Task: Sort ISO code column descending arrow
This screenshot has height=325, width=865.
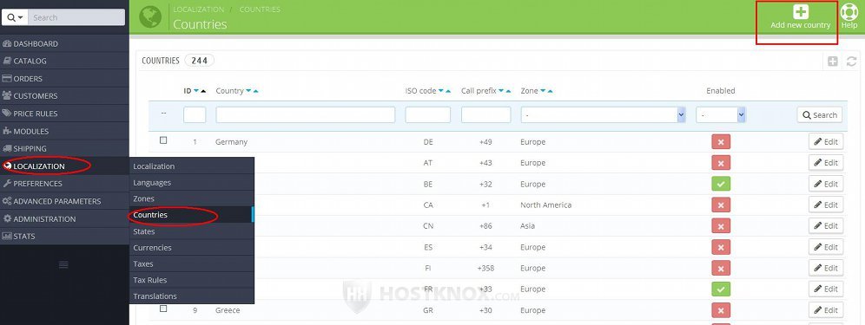Action: 441,91
